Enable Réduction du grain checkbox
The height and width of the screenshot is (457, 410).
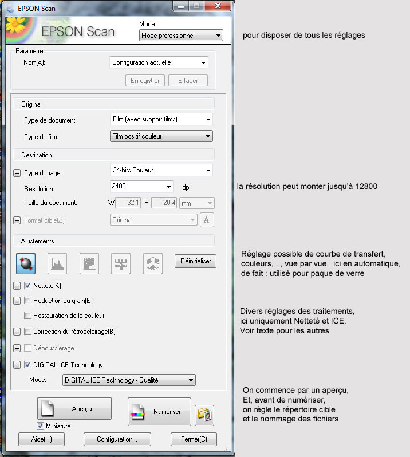27,301
